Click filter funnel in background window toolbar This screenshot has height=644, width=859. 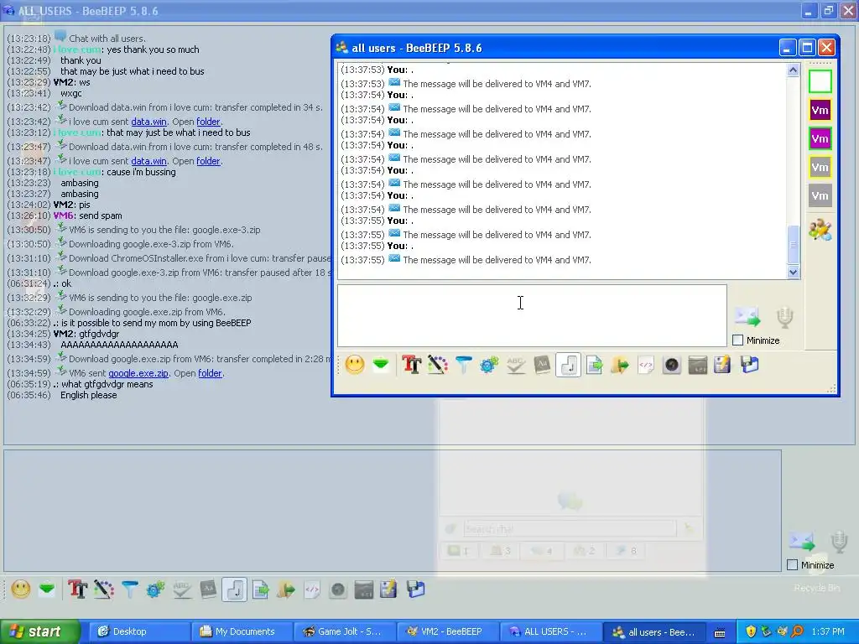[129, 589]
